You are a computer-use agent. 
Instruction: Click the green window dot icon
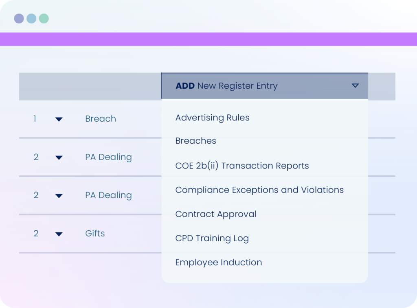pyautogui.click(x=44, y=18)
